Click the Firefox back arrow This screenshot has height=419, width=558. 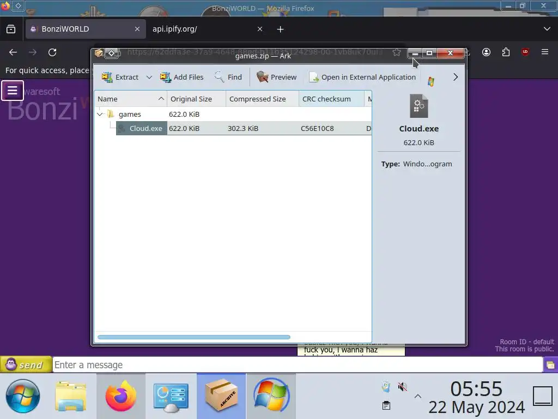pos(13,52)
